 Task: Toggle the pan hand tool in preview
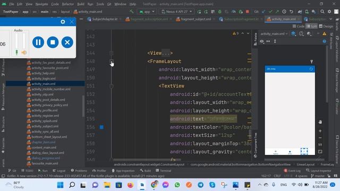tap(320, 122)
